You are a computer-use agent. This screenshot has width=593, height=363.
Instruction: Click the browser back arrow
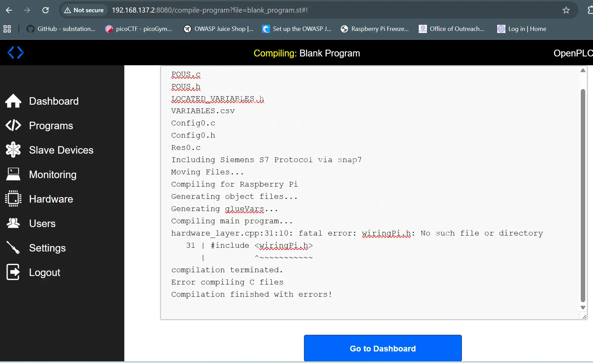(9, 10)
